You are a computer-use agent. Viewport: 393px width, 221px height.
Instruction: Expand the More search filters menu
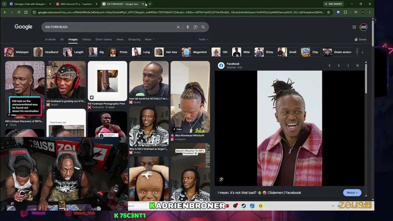150,39
